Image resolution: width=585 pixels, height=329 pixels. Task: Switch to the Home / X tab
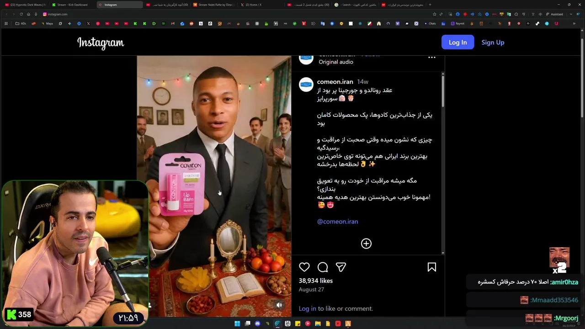pos(261,5)
